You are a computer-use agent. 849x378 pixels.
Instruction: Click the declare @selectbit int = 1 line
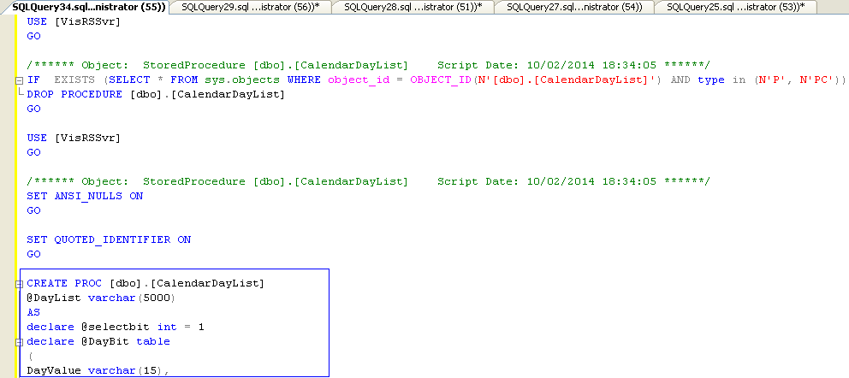pyautogui.click(x=116, y=328)
